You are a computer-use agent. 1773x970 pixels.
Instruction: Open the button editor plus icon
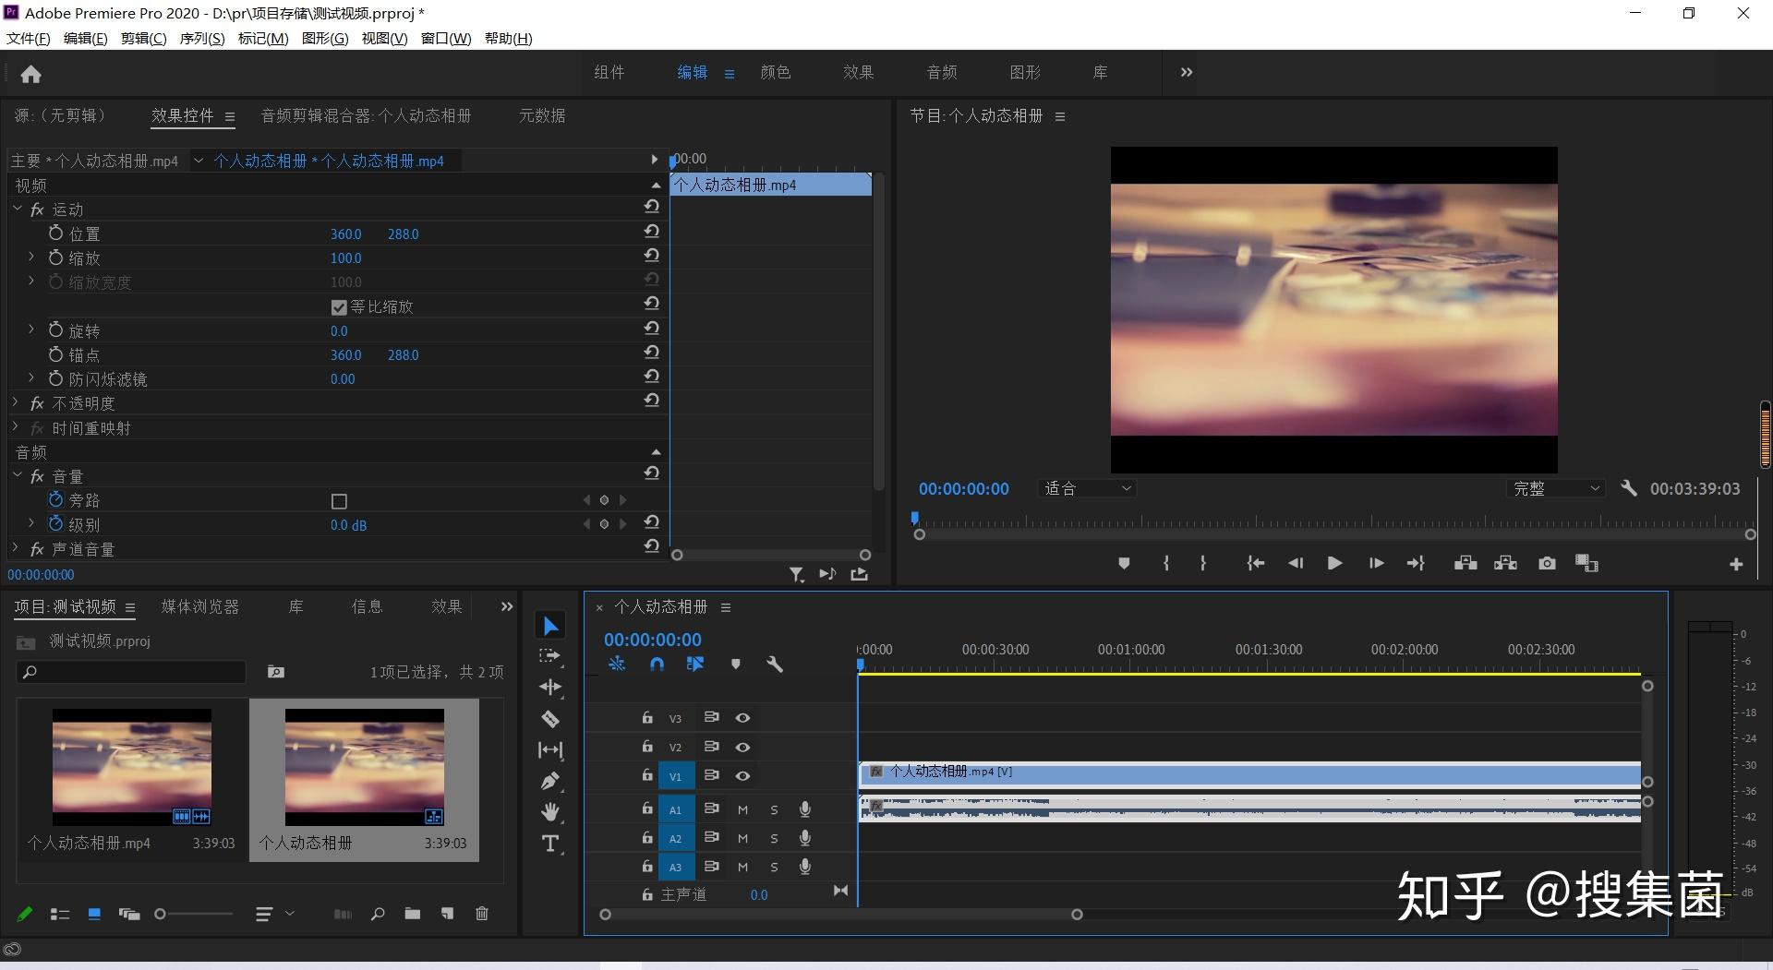point(1736,564)
